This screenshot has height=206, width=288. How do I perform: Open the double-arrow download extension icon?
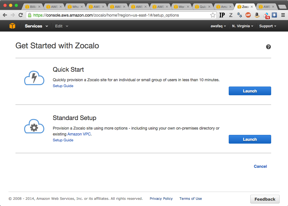coord(239,15)
